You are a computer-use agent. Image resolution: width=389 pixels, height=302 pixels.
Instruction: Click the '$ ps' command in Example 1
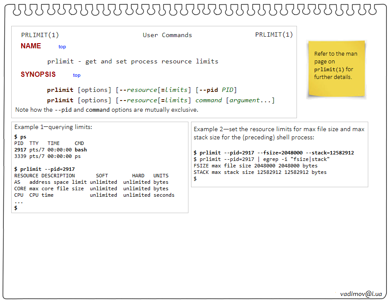pos(20,137)
